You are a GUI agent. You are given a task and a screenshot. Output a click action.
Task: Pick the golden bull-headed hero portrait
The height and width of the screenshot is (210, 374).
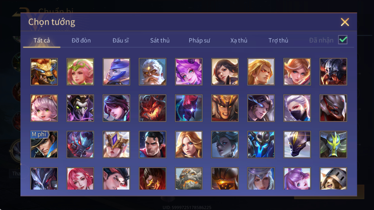coord(44,72)
